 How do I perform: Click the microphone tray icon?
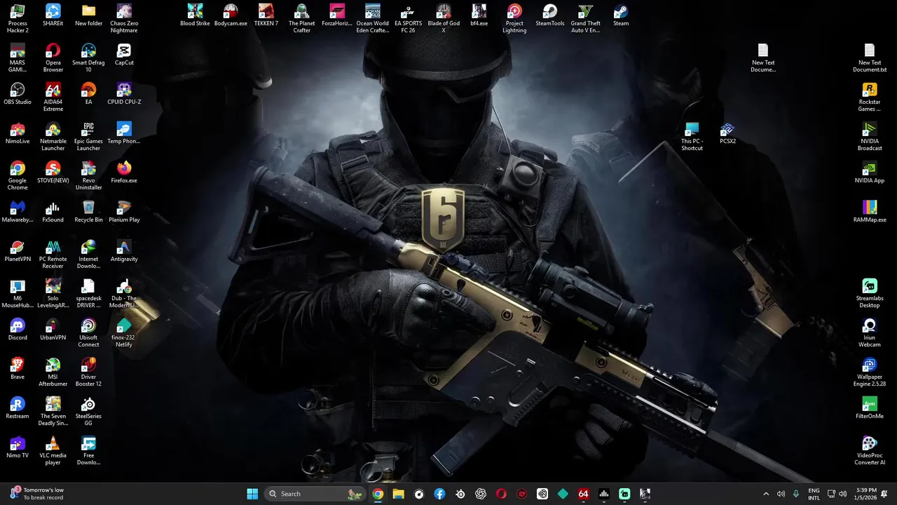(x=796, y=494)
